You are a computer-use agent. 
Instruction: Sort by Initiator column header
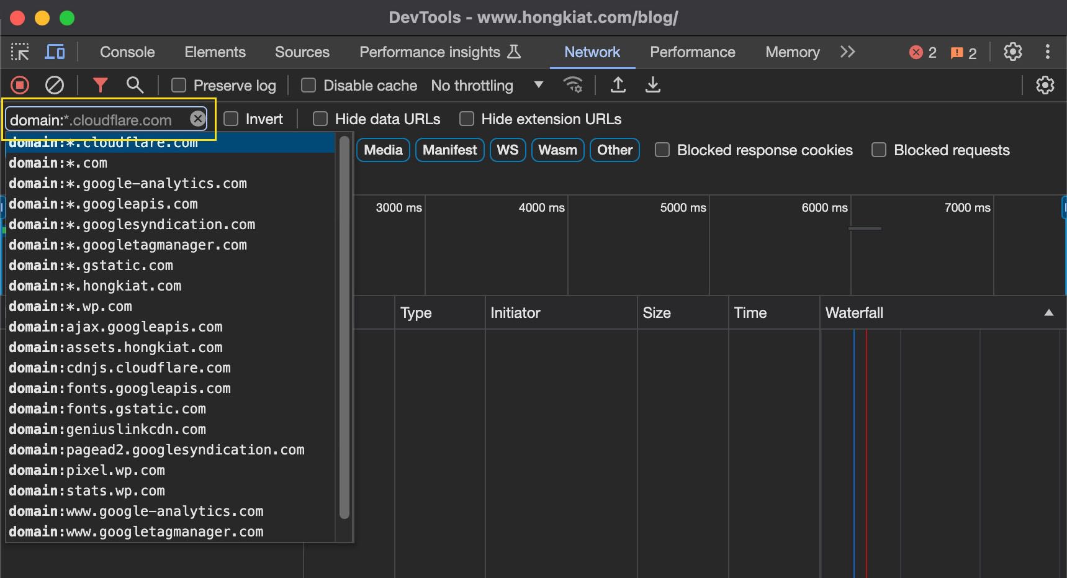[x=561, y=313]
